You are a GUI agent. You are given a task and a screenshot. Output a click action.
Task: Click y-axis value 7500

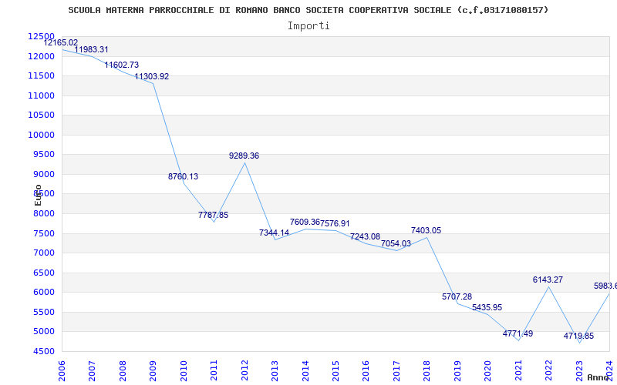43,233
